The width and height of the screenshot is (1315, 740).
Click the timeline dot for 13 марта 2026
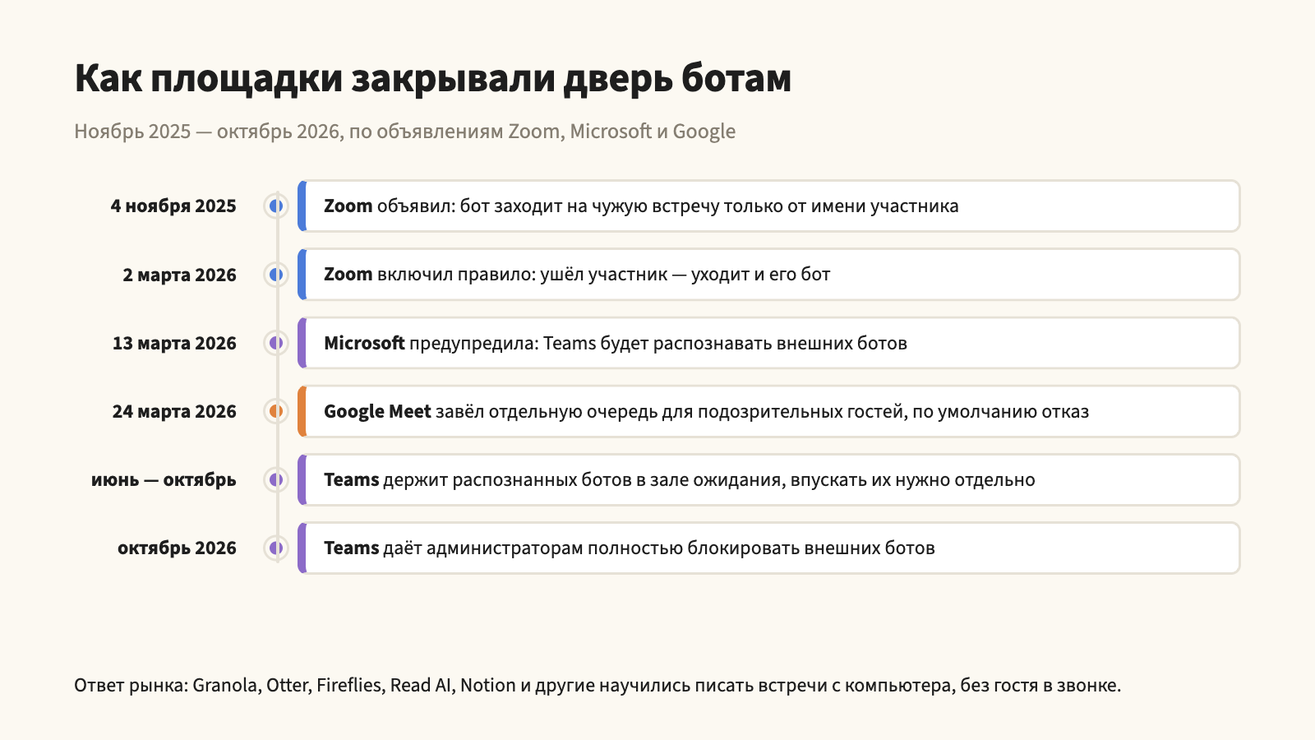coord(277,343)
